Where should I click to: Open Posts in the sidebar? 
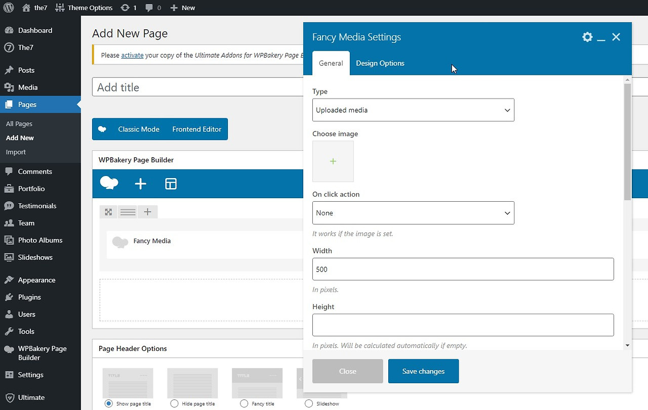[x=26, y=70]
